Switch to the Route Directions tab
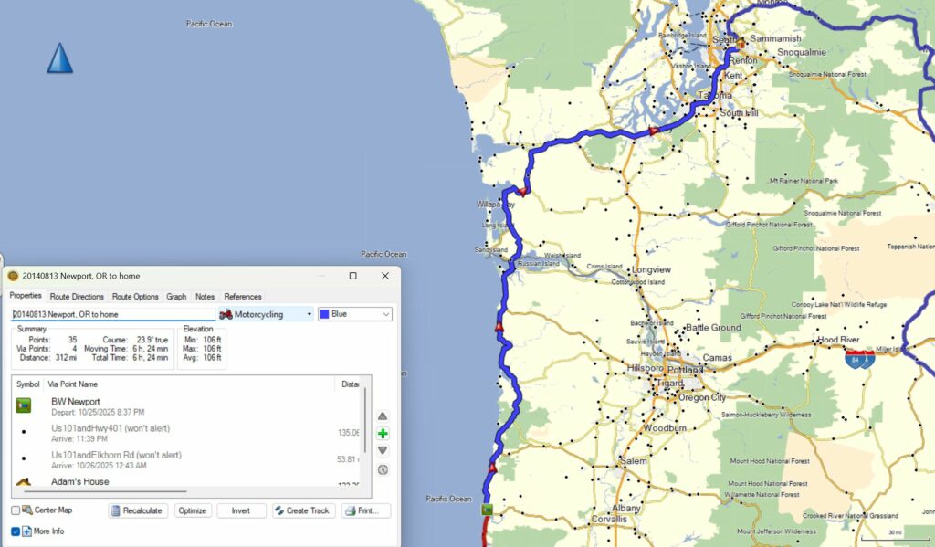The width and height of the screenshot is (935, 547). 77,297
